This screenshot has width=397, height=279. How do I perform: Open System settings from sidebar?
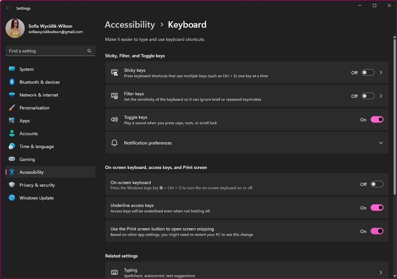[26, 69]
